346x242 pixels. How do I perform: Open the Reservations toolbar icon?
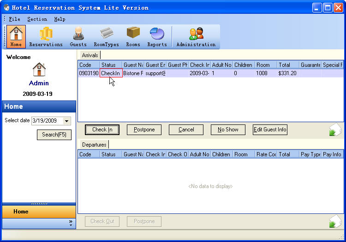[x=46, y=37]
